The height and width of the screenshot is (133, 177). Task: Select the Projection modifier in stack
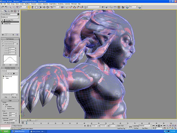(x=9, y=21)
